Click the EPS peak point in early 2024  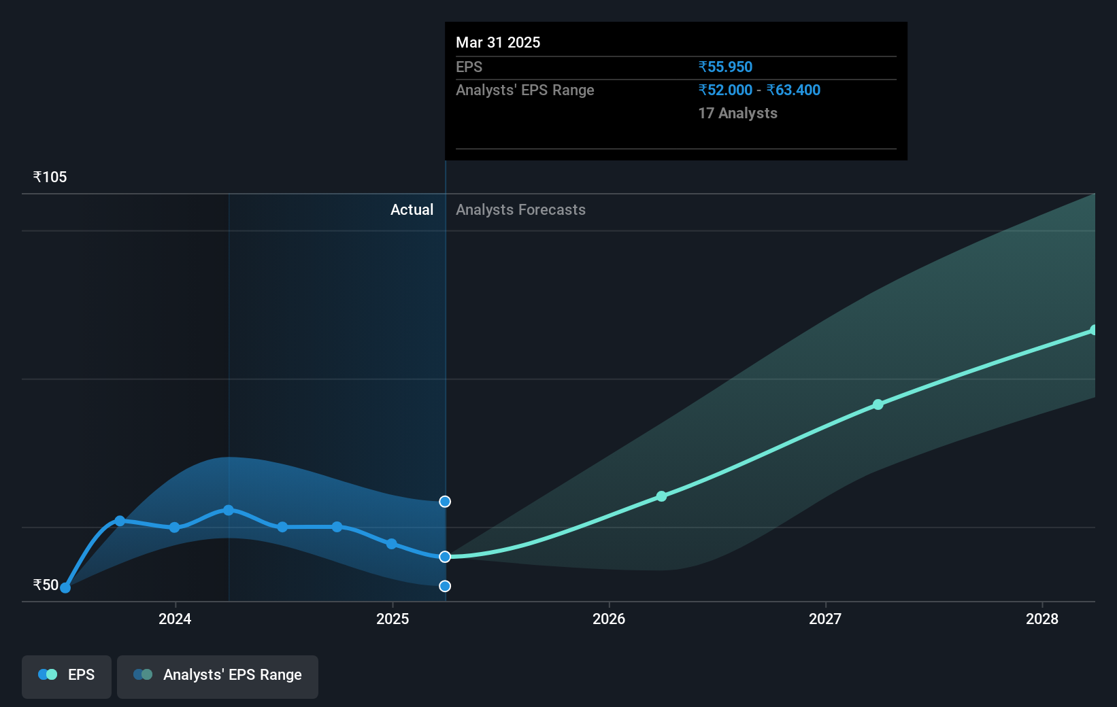(229, 510)
